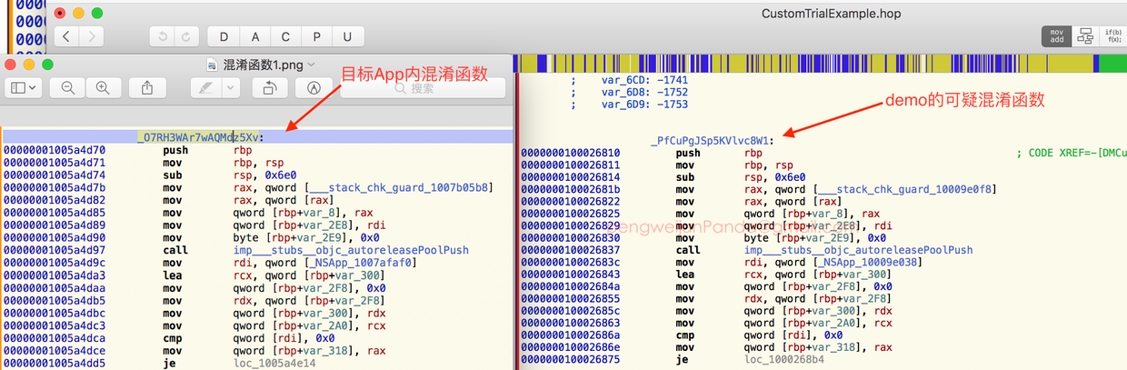Select the _PfCuPgJSp5KVlvc8W1 procedure label
Screen dimensions: 1127x370
pyautogui.click(x=712, y=141)
